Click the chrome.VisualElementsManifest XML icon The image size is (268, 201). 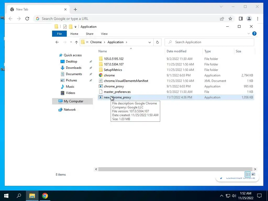101,81
